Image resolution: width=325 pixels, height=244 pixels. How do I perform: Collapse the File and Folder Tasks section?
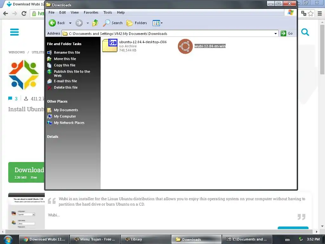pos(64,44)
